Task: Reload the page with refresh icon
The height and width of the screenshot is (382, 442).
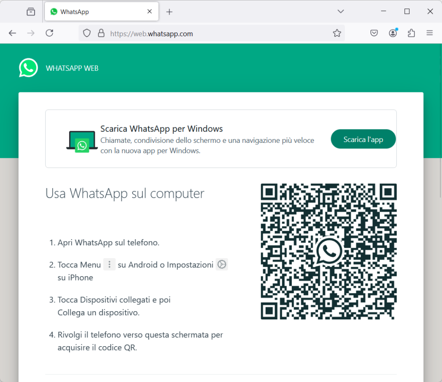Action: pyautogui.click(x=50, y=33)
